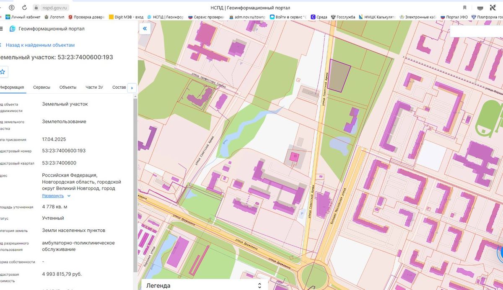Click the map search field
This screenshot has height=290, width=503.
coord(476,31)
